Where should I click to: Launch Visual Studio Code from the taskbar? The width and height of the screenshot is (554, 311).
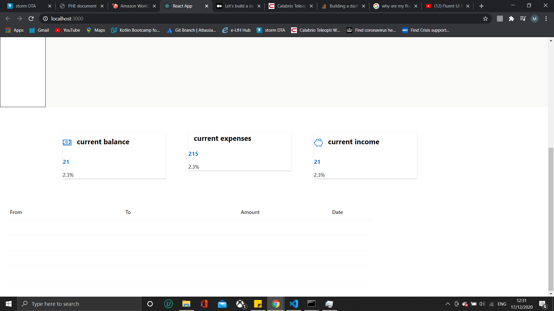click(293, 304)
